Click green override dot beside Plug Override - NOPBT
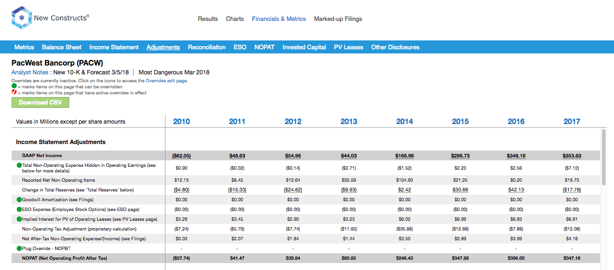The image size is (614, 270). pos(19,248)
